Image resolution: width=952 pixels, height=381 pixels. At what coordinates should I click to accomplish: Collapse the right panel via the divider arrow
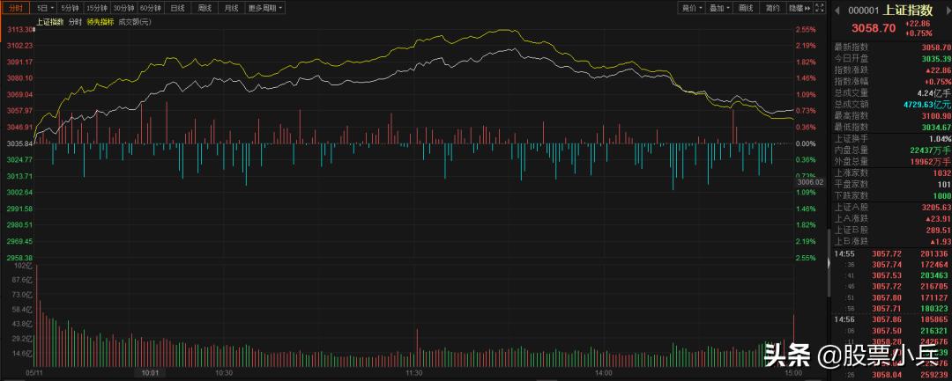point(828,262)
